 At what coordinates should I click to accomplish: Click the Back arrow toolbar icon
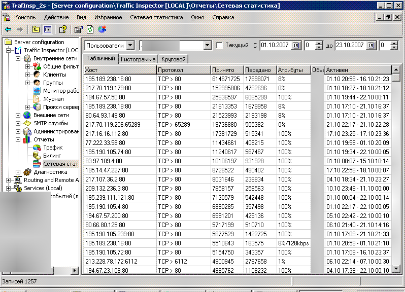pyautogui.click(x=8, y=29)
